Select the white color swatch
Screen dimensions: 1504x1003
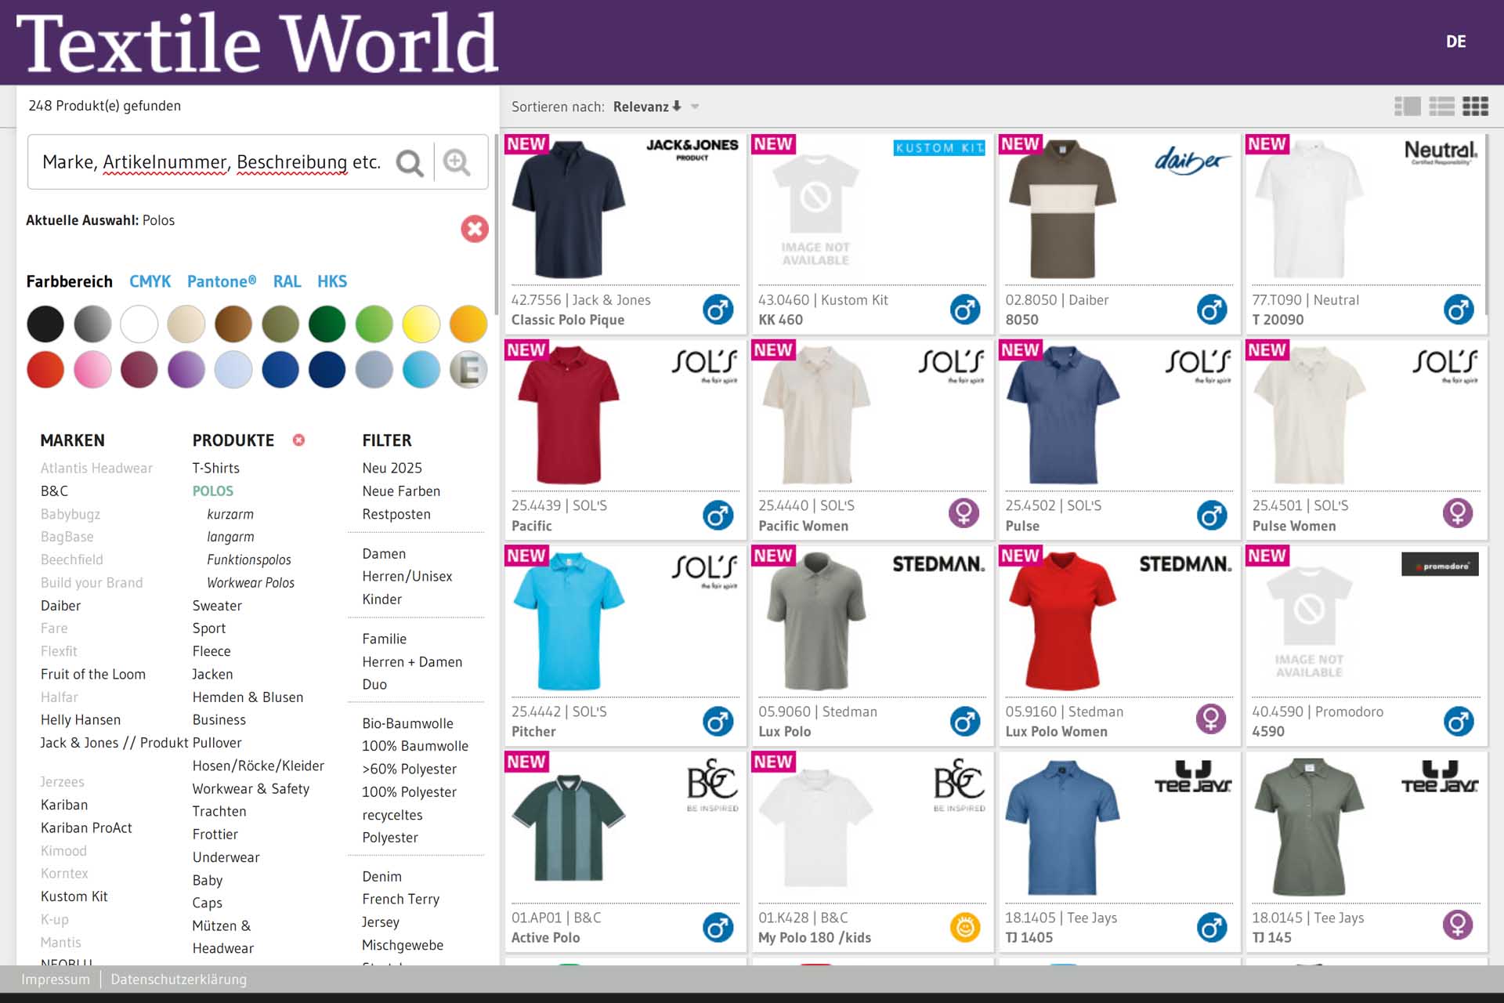(x=139, y=324)
